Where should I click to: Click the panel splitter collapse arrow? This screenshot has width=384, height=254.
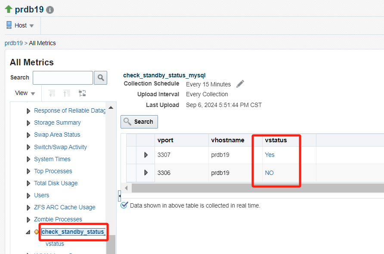[x=119, y=196]
